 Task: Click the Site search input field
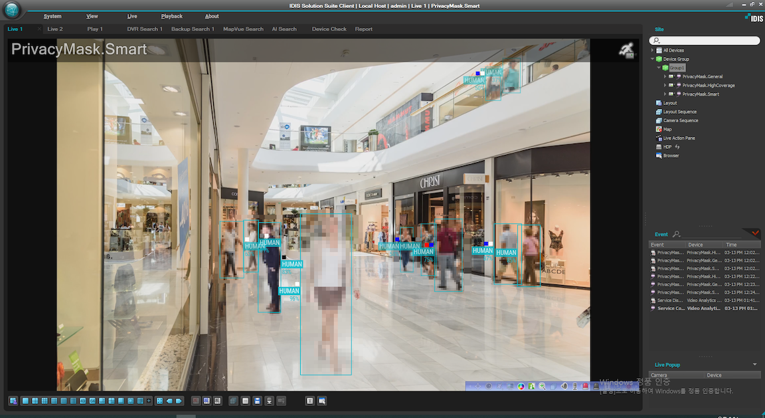coord(708,41)
